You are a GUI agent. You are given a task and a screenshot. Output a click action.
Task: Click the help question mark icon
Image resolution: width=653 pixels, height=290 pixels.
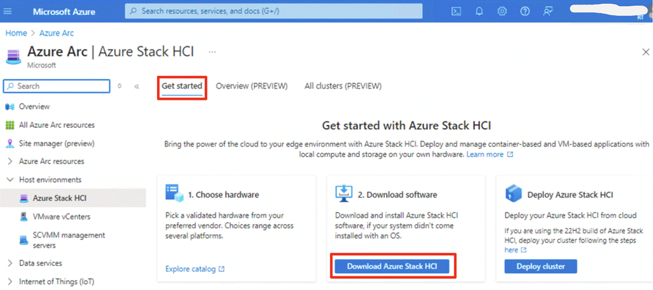[x=525, y=11]
